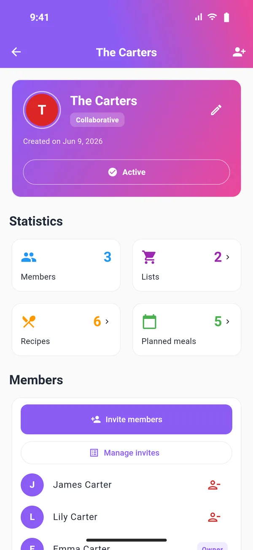Open Manage invites
The height and width of the screenshot is (550, 253).
126,453
